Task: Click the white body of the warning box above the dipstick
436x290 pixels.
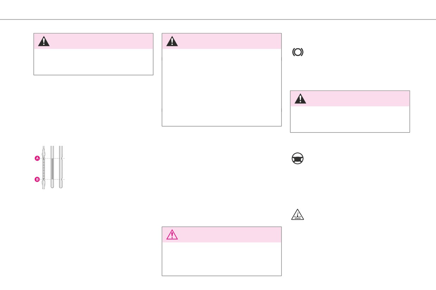Action: [x=93, y=62]
